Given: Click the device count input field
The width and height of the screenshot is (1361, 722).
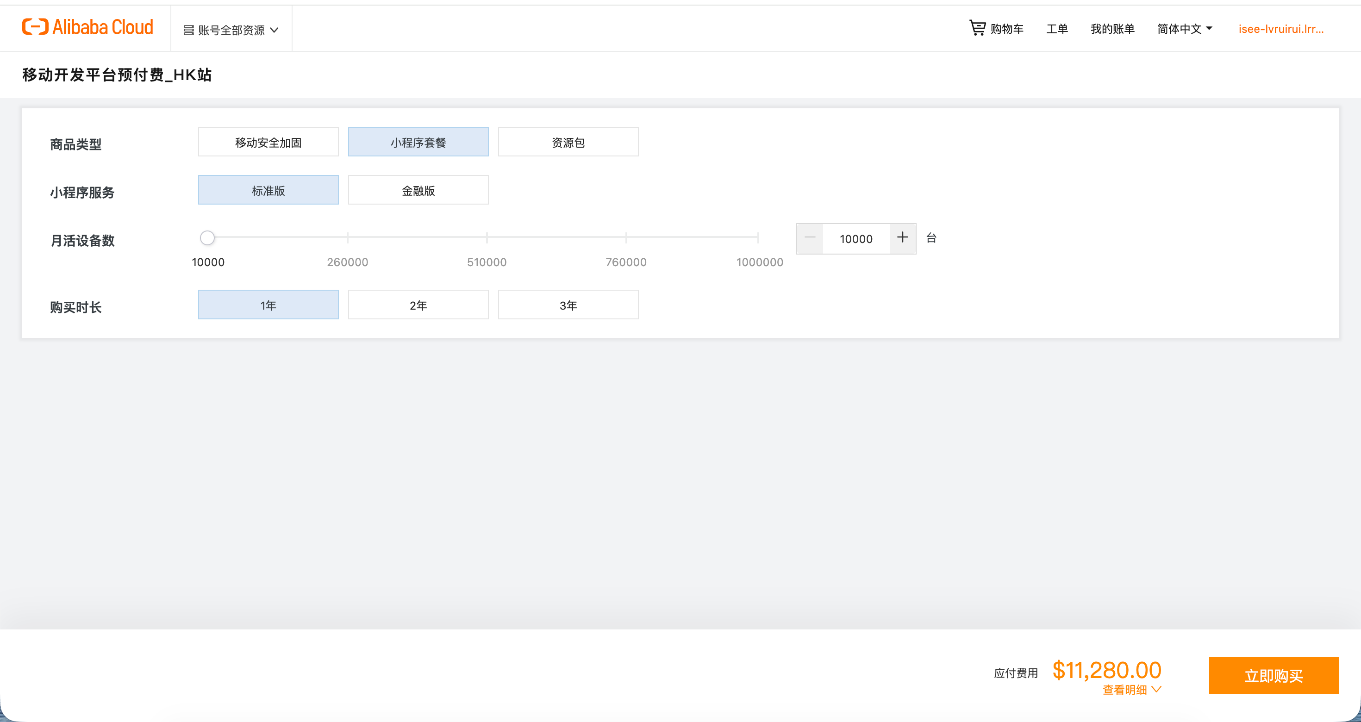Looking at the screenshot, I should (856, 239).
